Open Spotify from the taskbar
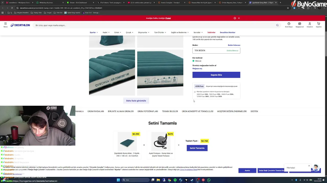Screen dimensions: 327x183 175,180
